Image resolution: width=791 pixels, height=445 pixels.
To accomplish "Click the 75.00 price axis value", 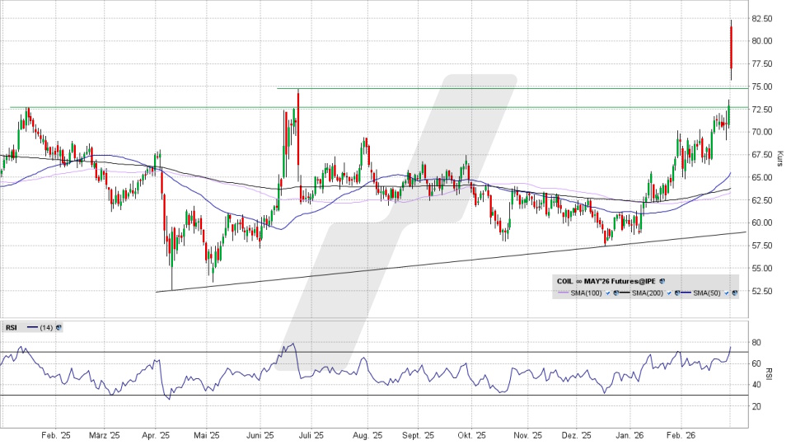I will [761, 87].
